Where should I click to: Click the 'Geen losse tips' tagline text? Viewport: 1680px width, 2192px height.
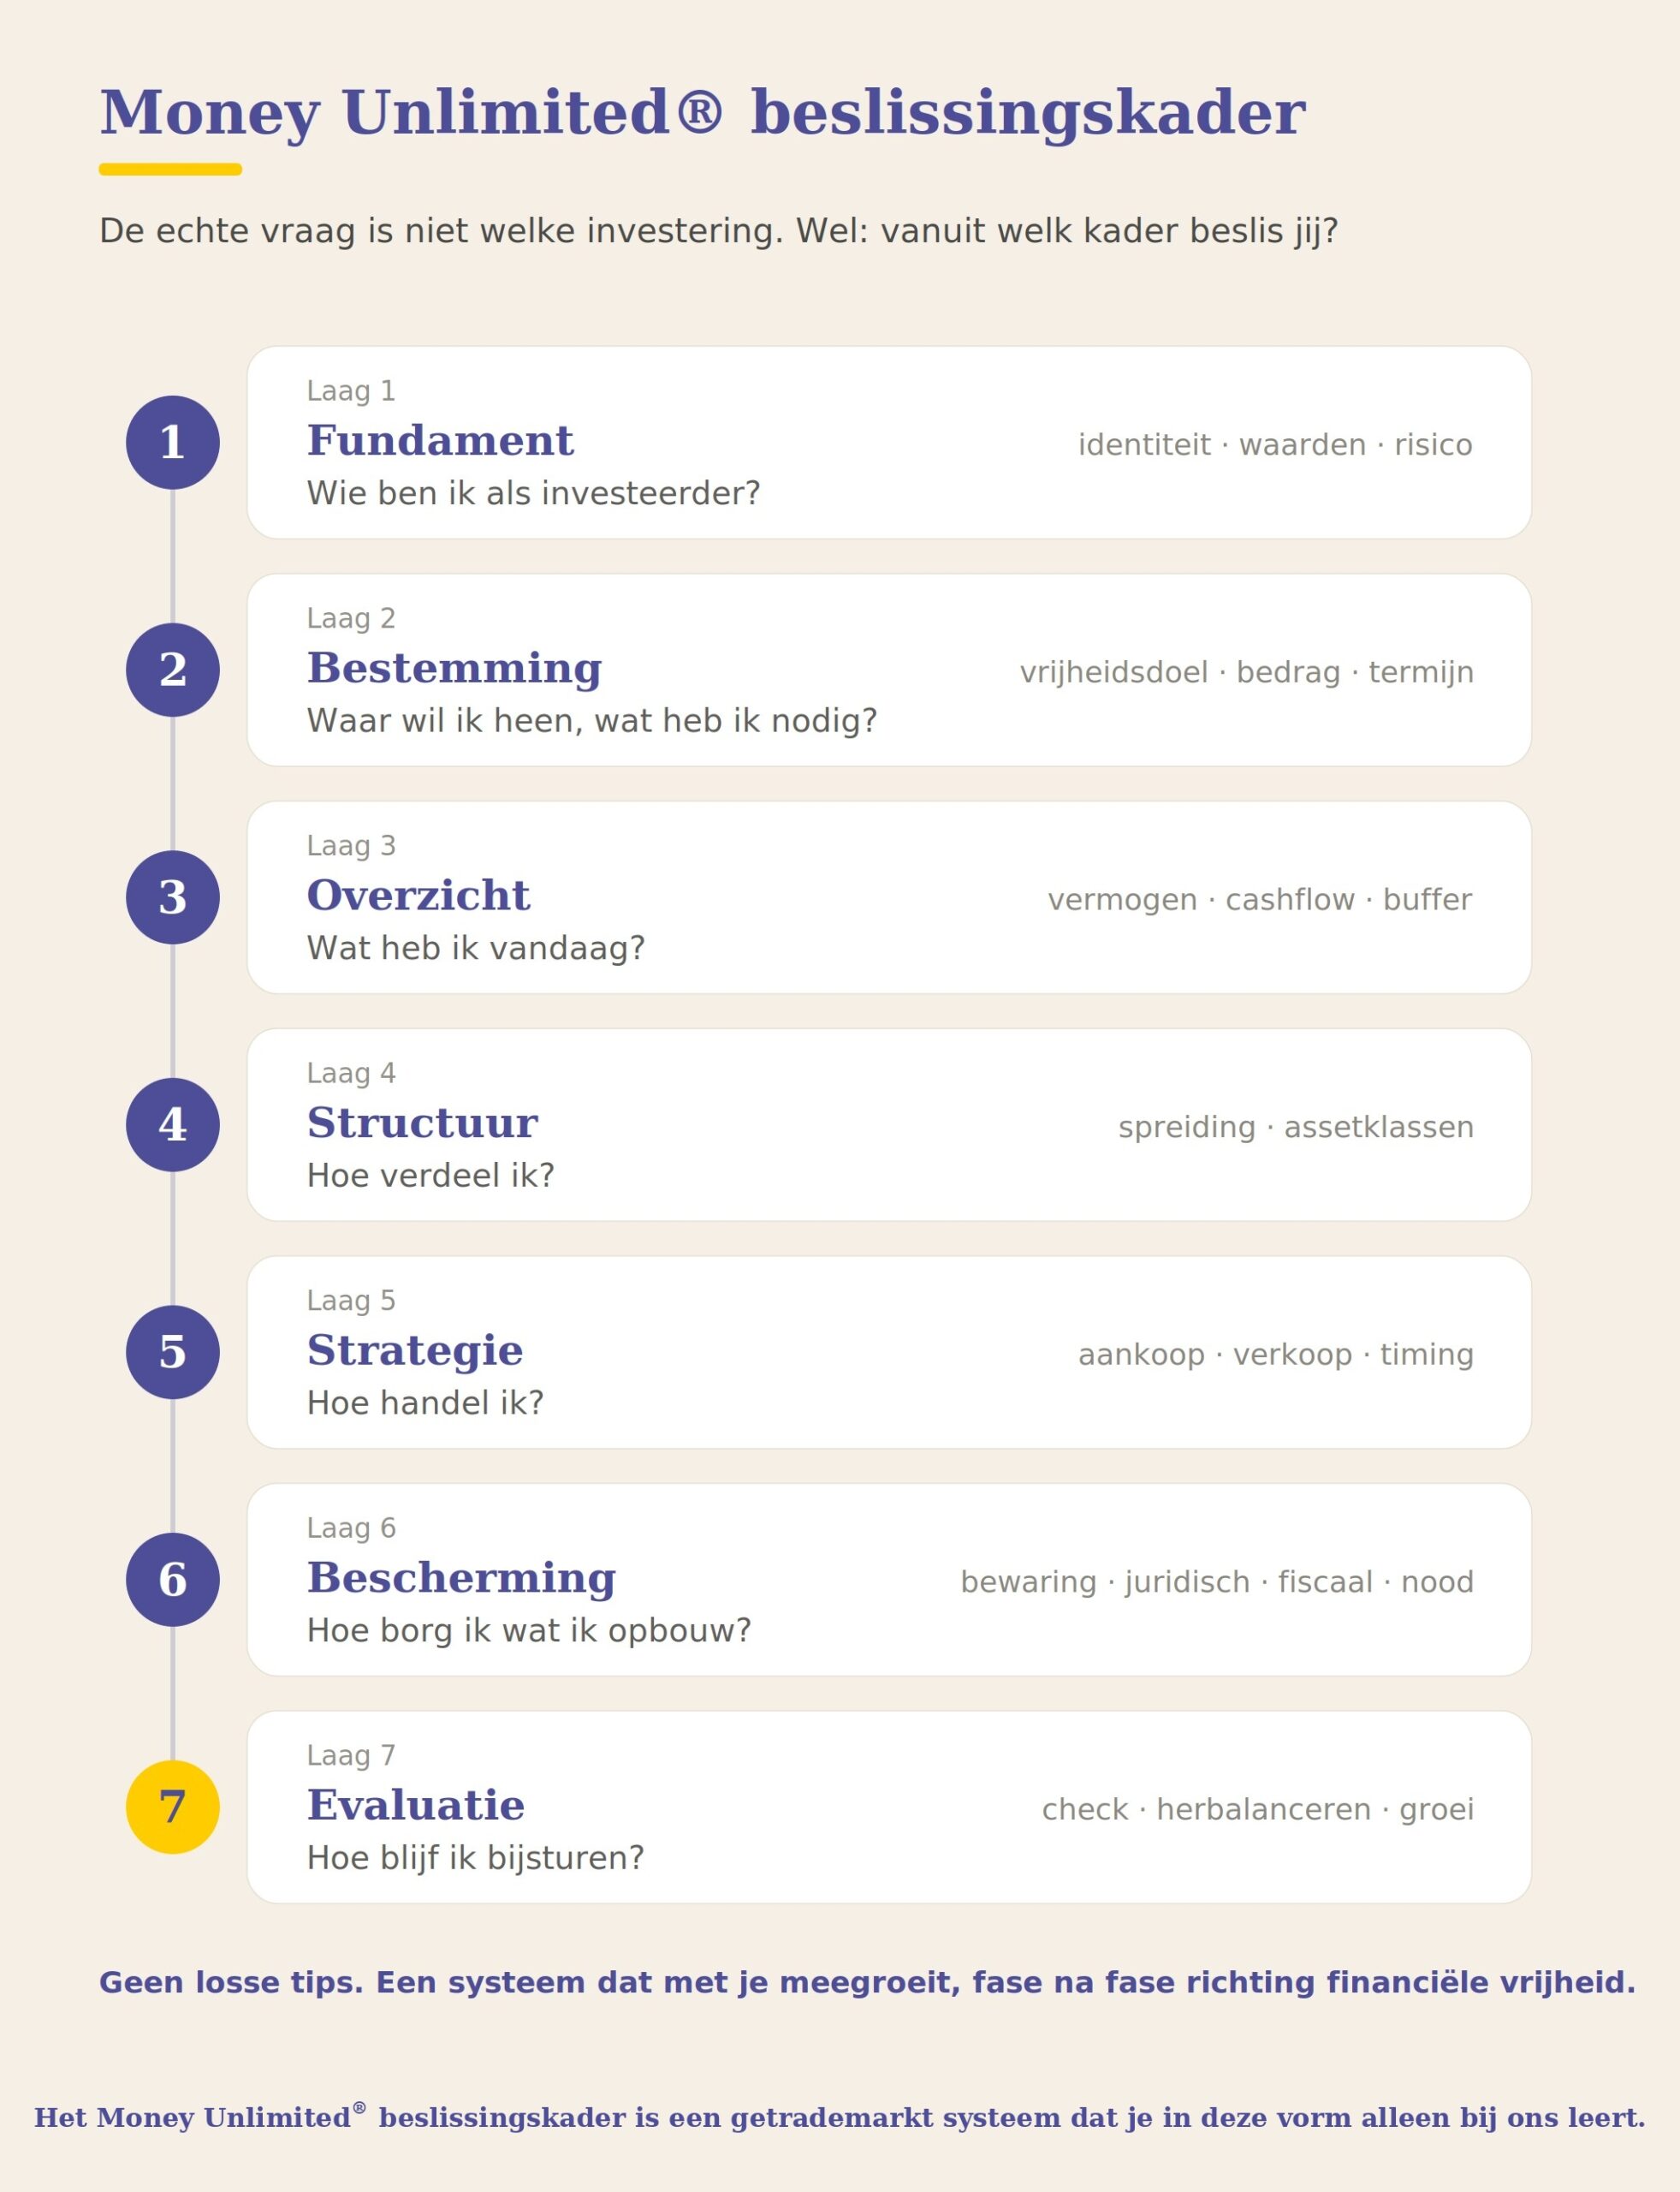pos(867,1982)
